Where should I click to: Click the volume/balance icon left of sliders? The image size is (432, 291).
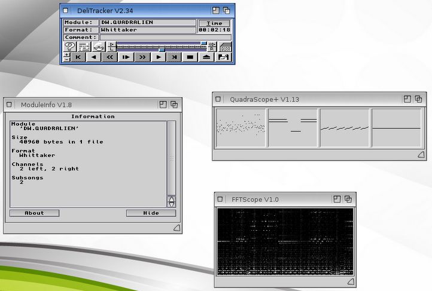pos(111,47)
